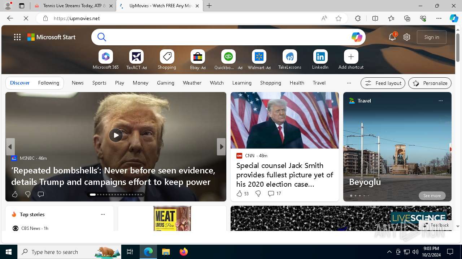This screenshot has width=462, height=259.
Task: Open the notifications bell
Action: coord(392,37)
